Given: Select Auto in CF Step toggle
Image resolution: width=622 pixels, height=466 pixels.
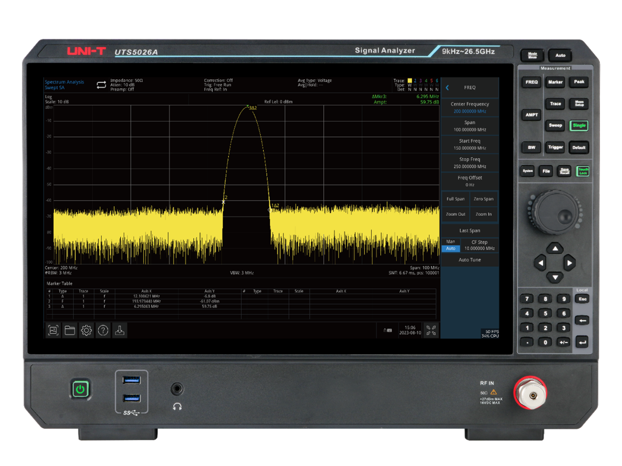Looking at the screenshot, I should coord(450,249).
